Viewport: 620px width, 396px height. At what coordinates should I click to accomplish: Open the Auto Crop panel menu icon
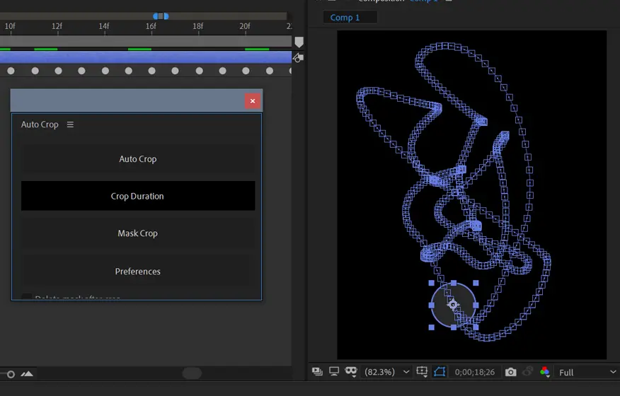click(70, 124)
